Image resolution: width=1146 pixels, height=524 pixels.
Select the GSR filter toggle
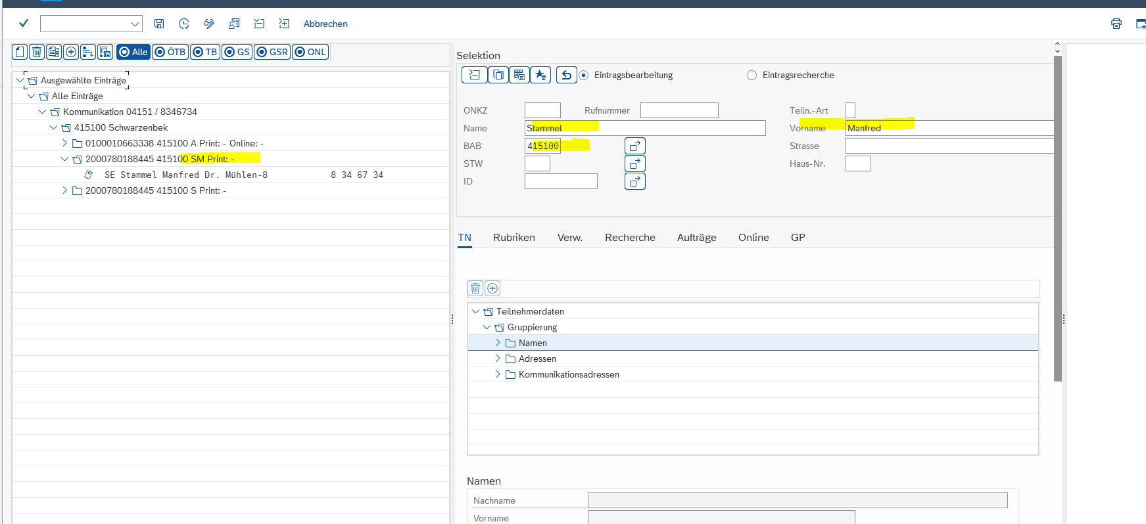click(272, 52)
